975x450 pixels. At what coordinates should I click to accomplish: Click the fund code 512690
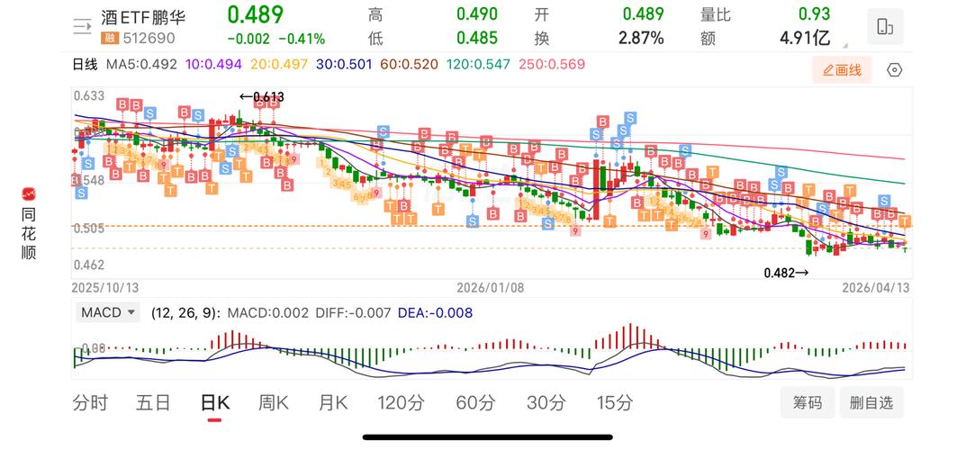[149, 39]
